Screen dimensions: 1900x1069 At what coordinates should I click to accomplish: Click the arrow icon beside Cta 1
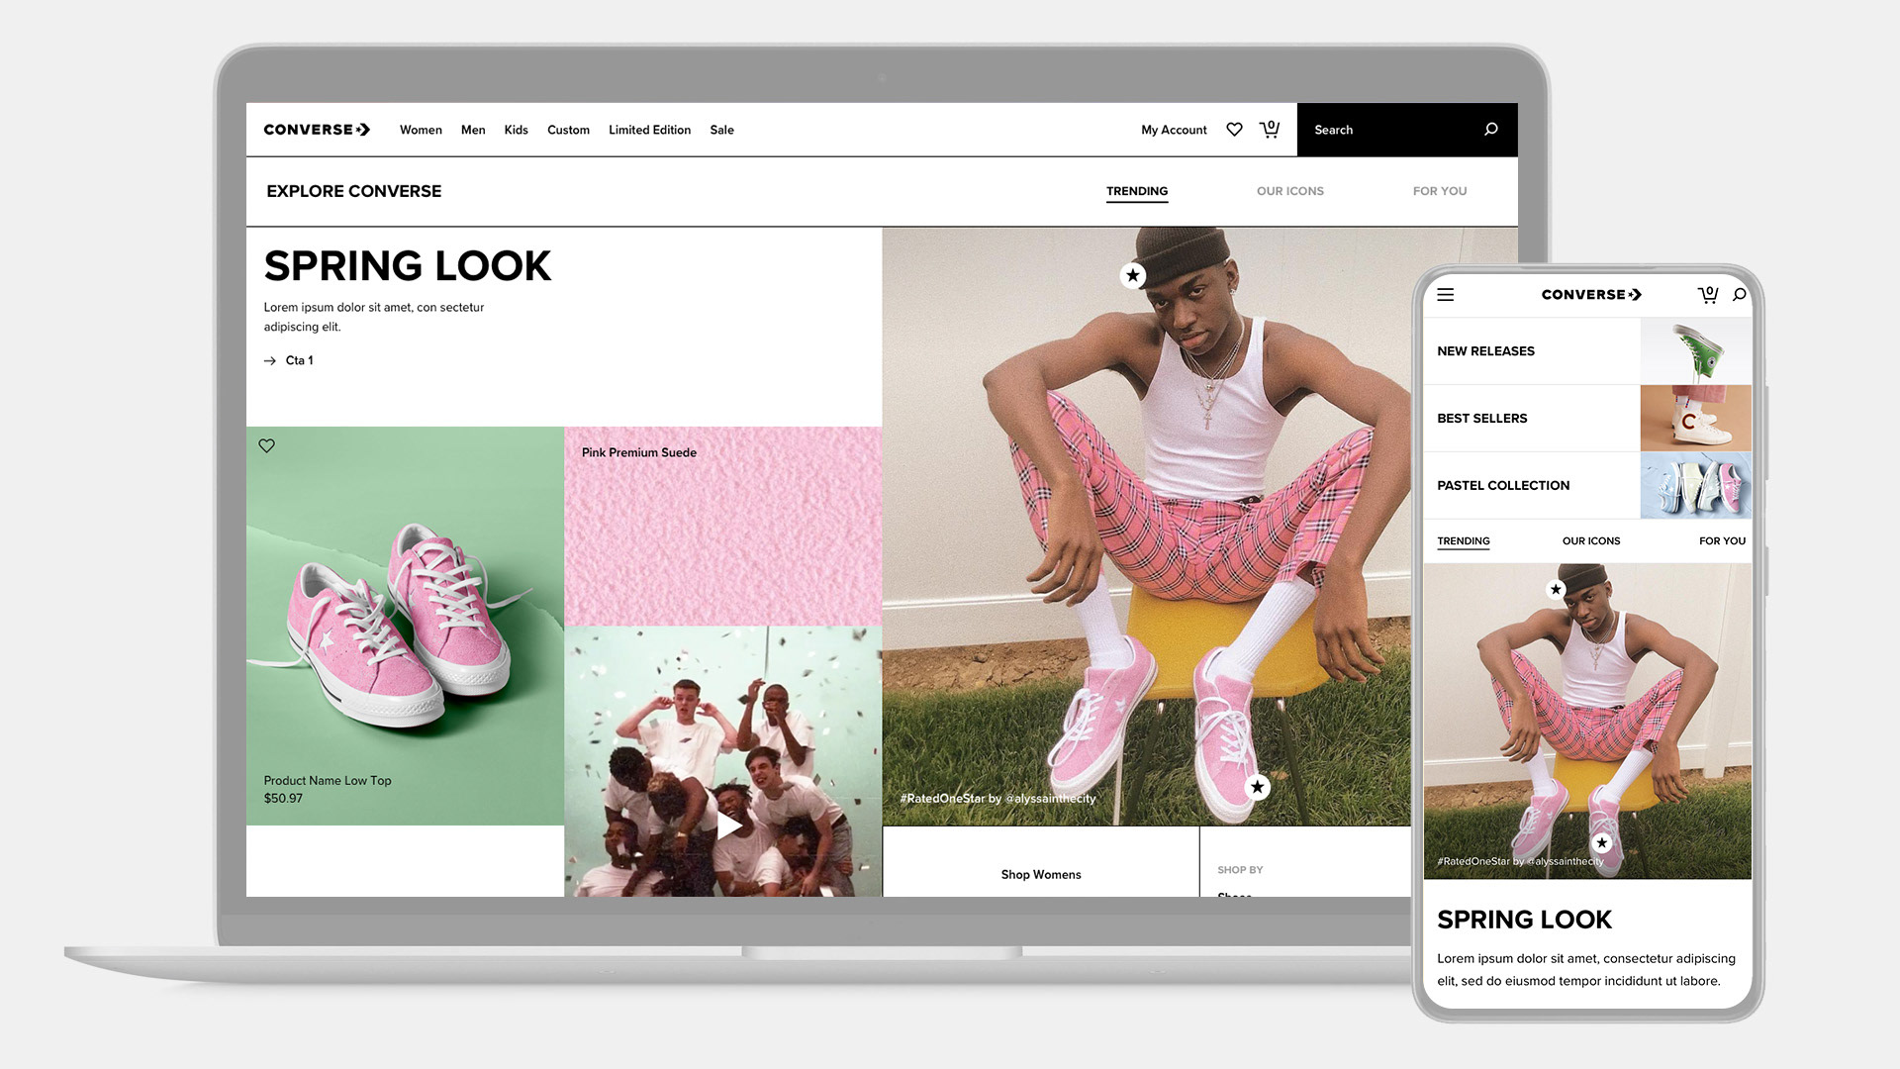(270, 361)
